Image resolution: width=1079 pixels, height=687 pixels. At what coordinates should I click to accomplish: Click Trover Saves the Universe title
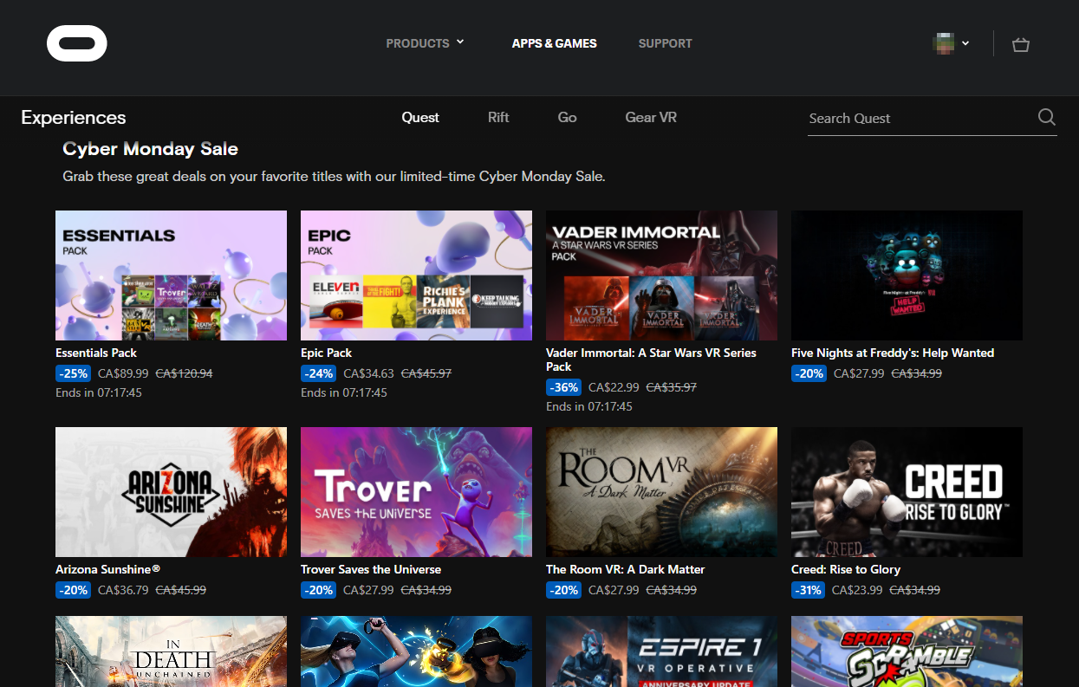click(x=371, y=569)
